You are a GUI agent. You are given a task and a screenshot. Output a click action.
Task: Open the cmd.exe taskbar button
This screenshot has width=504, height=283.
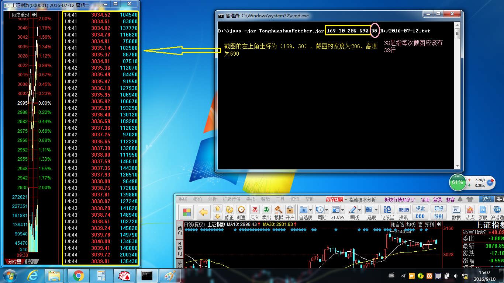point(147,276)
